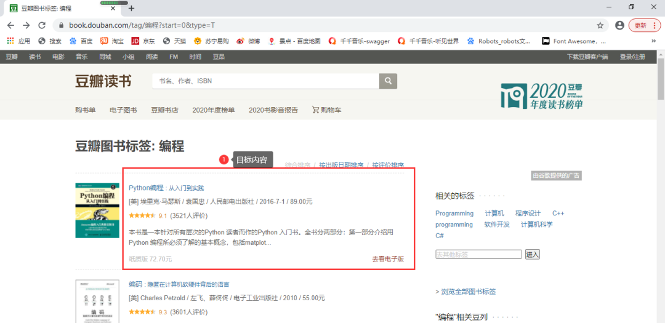Click 去看电子版 link
Screen dimensions: 665x323
(x=388, y=258)
